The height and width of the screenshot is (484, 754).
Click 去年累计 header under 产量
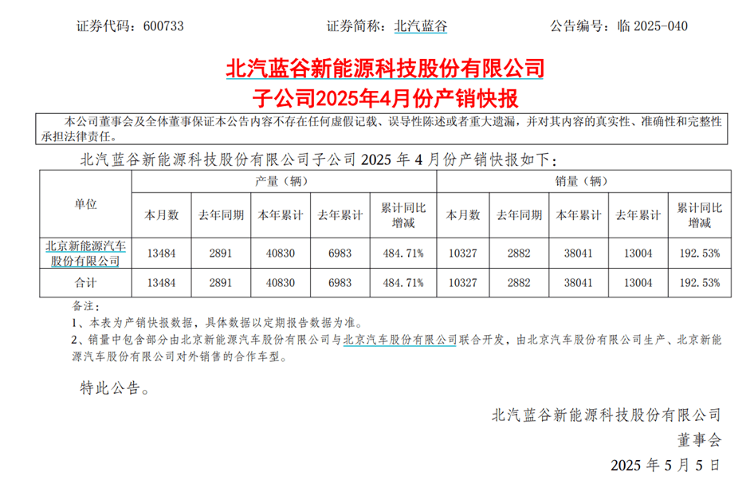pos(340,215)
